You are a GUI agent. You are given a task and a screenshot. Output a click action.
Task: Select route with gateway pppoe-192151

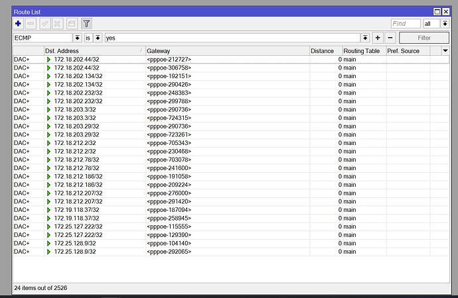(231, 76)
